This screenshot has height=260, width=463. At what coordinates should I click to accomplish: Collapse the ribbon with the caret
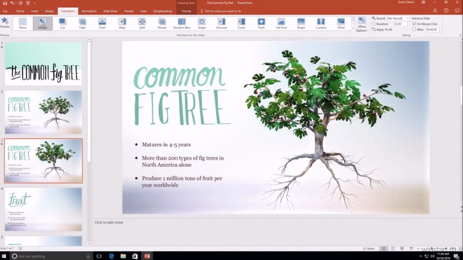460,35
